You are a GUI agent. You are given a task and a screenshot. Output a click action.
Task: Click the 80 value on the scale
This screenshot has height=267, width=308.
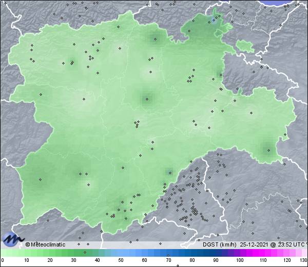192,260
